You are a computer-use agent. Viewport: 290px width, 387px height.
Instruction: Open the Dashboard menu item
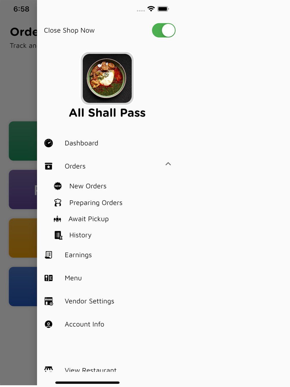[107, 143]
